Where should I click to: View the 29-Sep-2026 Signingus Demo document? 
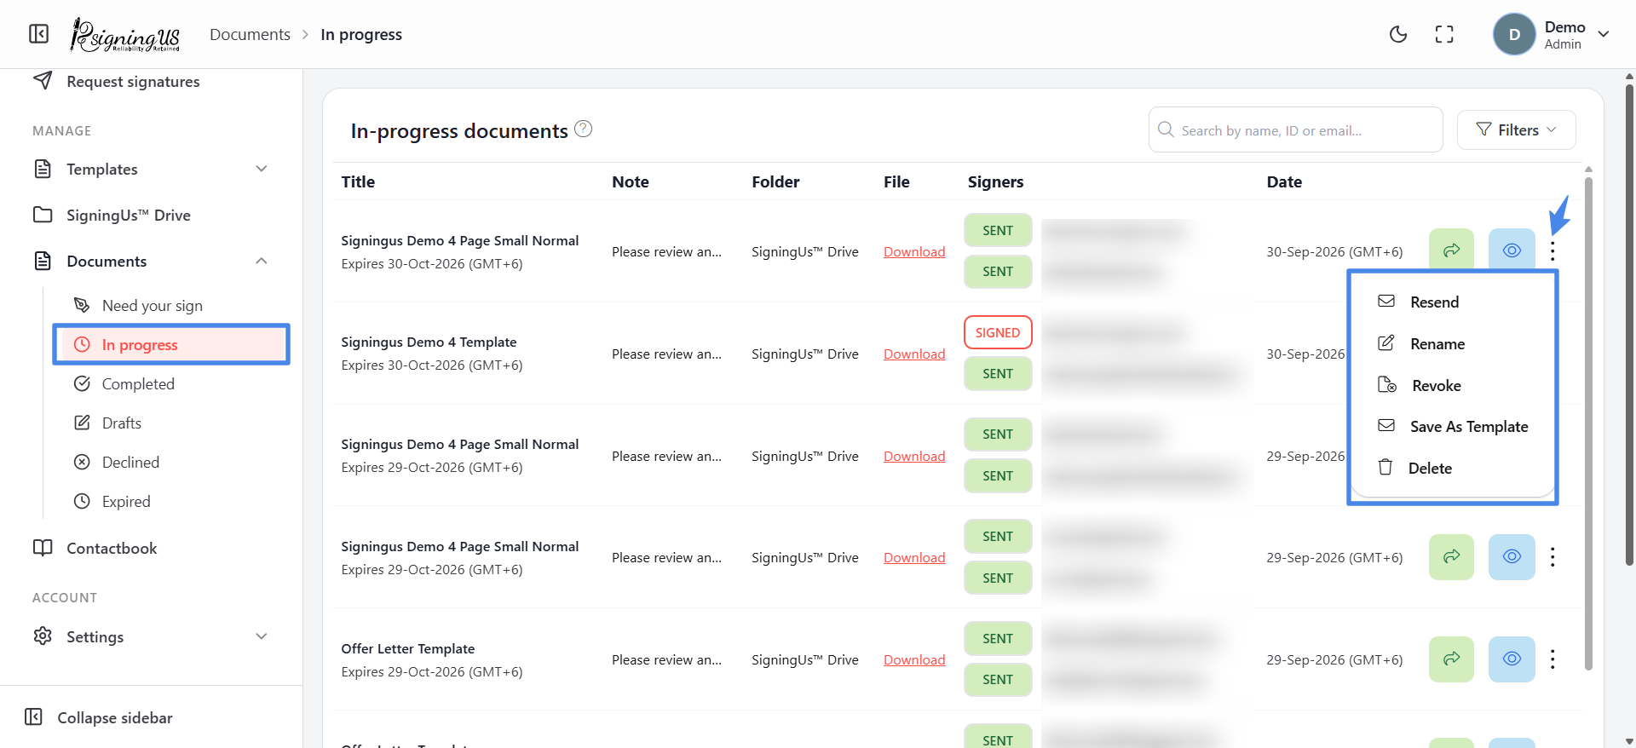point(1512,557)
